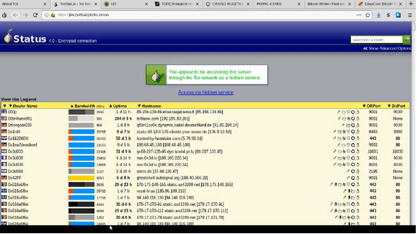Click ORPort value 8443

(x=373, y=132)
